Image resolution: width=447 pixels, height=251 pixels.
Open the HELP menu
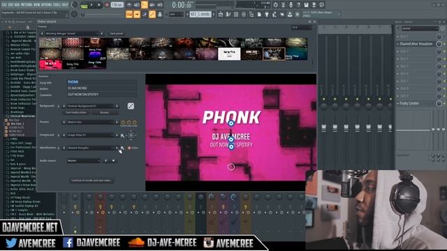[65, 5]
